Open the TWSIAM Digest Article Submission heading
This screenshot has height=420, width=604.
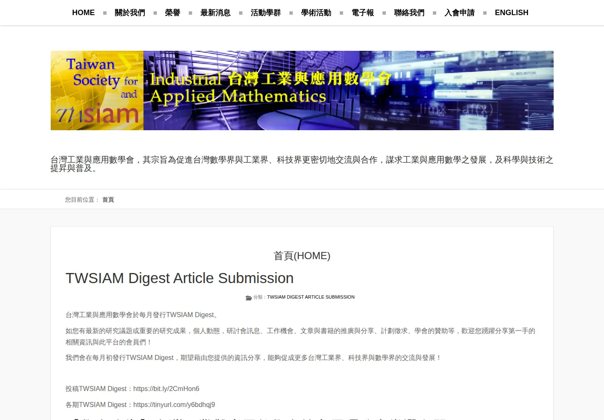click(180, 278)
